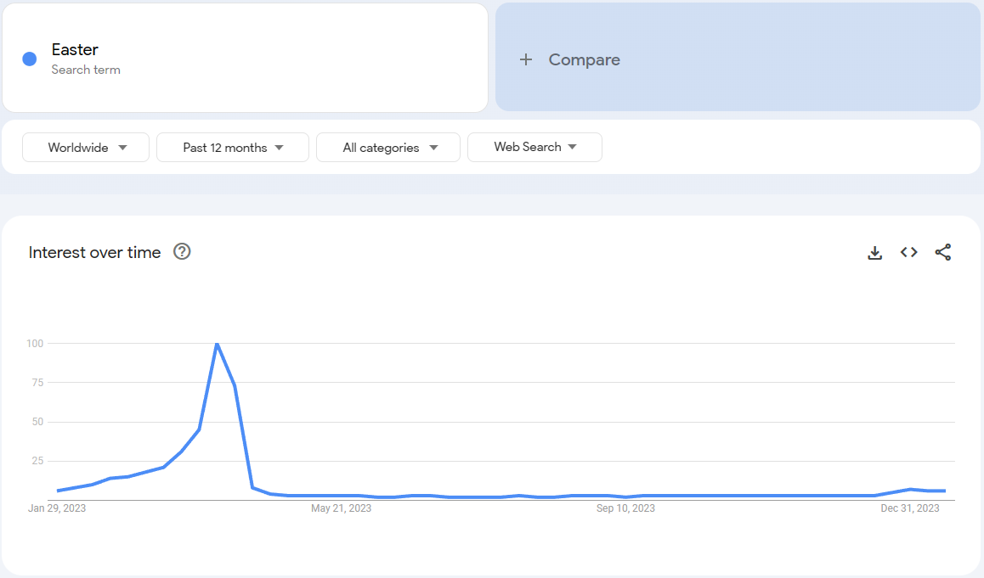Download the Interest over time CSV
Viewport: 984px width, 578px height.
(874, 253)
